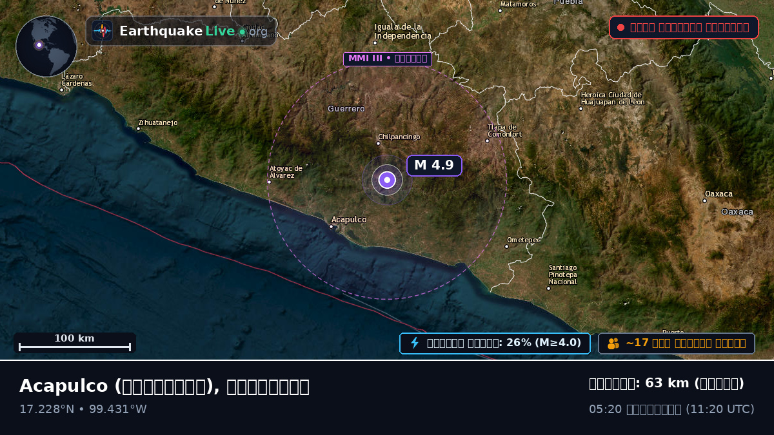Click the 17.228°N 99.431°W coordinates
The image size is (774, 435).
pyautogui.click(x=83, y=409)
